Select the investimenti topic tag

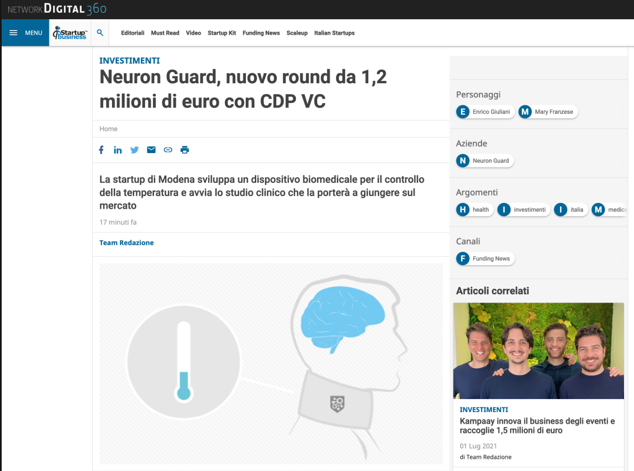[524, 210]
